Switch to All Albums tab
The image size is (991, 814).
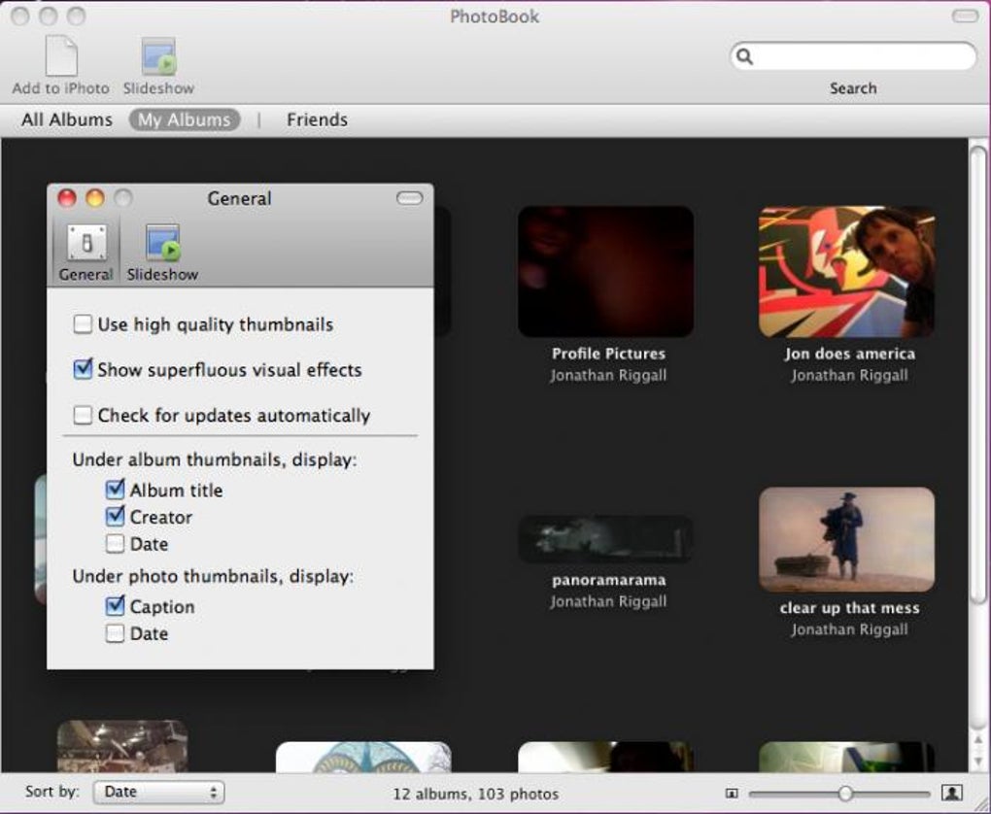(x=67, y=119)
